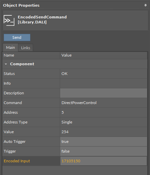Open the Address Type value Single

pos(104,122)
